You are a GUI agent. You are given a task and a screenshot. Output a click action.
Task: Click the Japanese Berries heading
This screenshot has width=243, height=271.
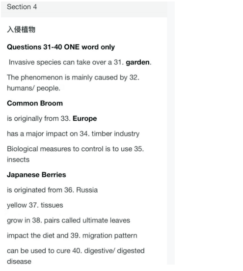pyautogui.click(x=36, y=175)
